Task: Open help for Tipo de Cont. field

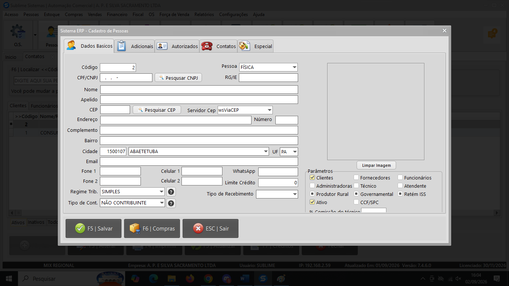Action: (171, 203)
